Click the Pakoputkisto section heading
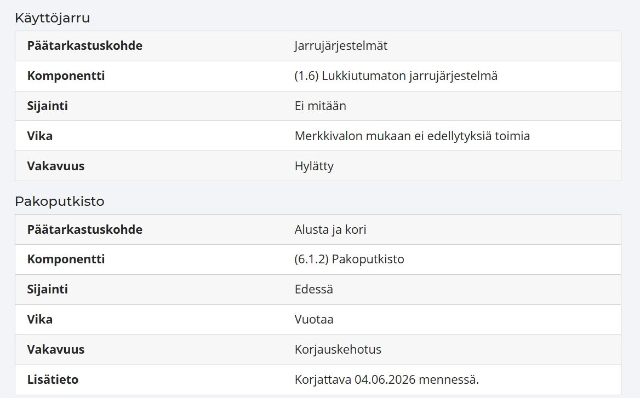Viewport: 640px width, 398px height. coord(60,201)
